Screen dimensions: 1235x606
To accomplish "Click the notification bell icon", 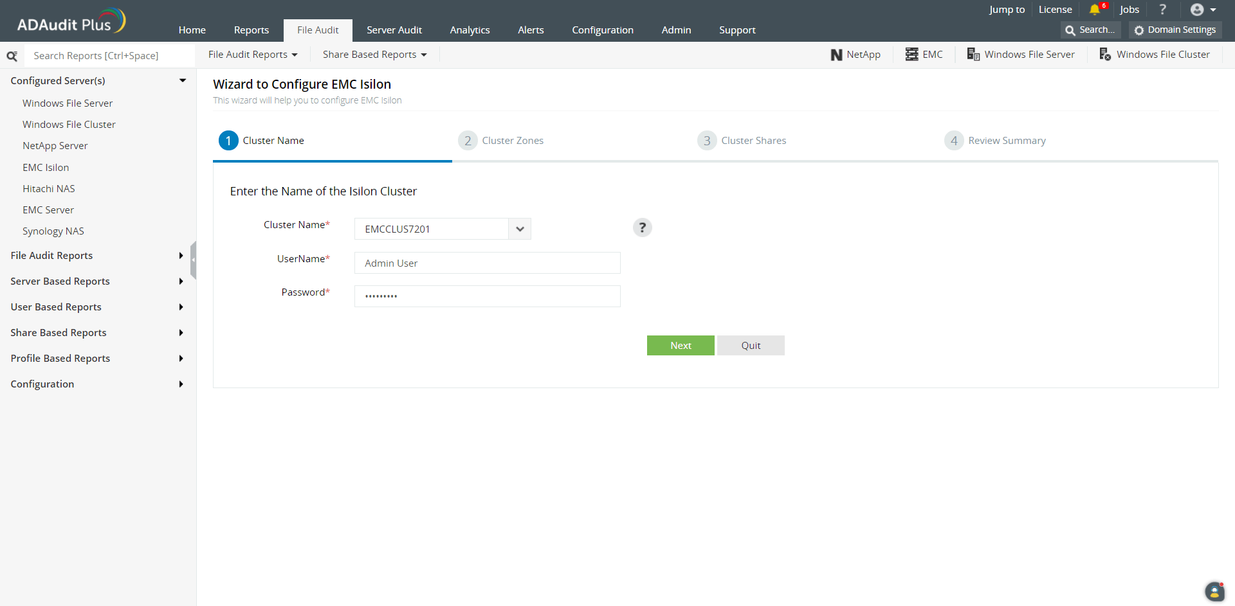I will pos(1095,10).
